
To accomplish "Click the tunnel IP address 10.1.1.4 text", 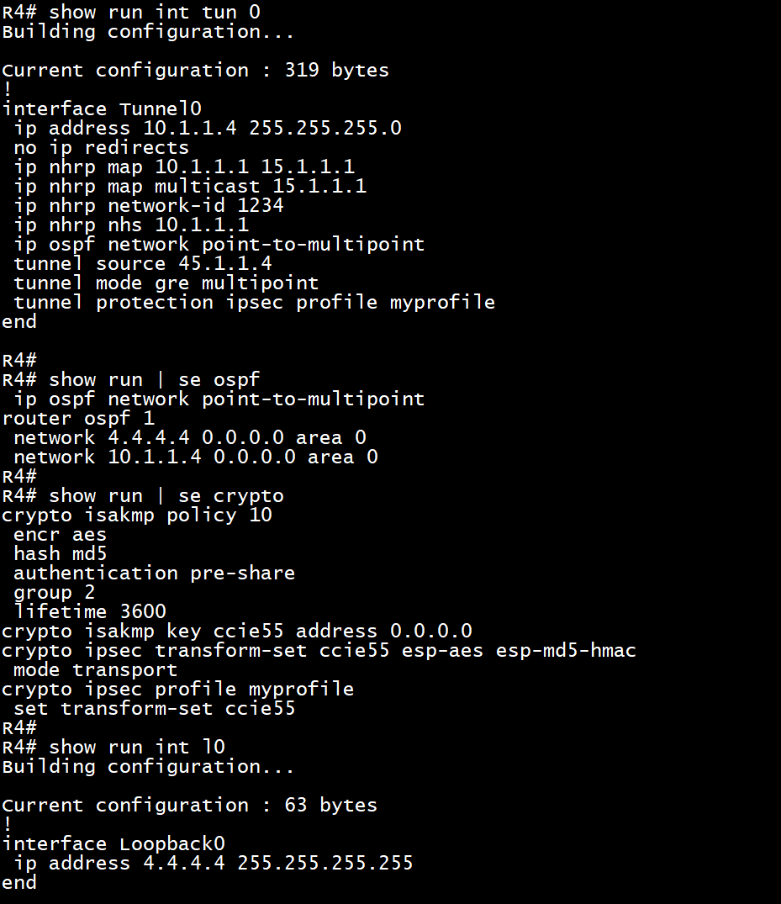I will click(190, 128).
